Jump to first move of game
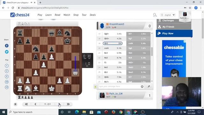This screenshot has width=204, height=115. [x=26, y=104]
